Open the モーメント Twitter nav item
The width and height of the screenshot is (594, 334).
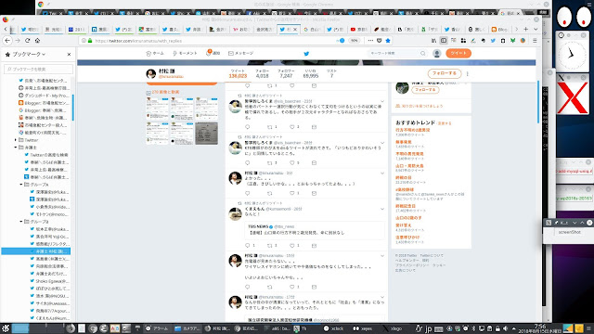click(x=185, y=54)
